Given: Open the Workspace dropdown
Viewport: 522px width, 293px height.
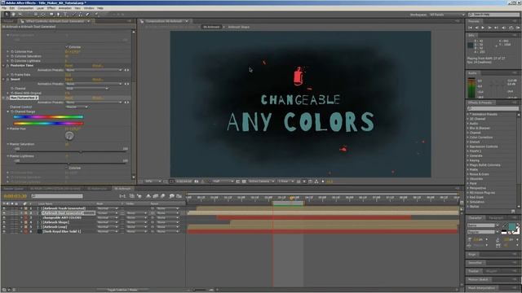Looking at the screenshot, I should tap(447, 15).
